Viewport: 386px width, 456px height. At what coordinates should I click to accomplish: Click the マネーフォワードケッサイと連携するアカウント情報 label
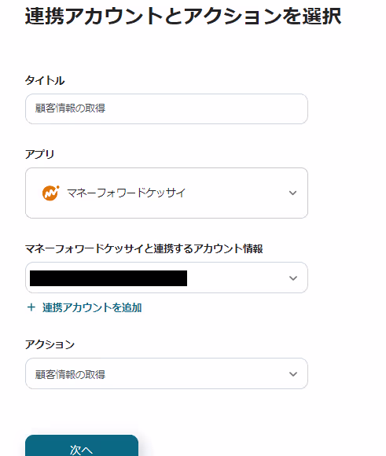coord(144,249)
